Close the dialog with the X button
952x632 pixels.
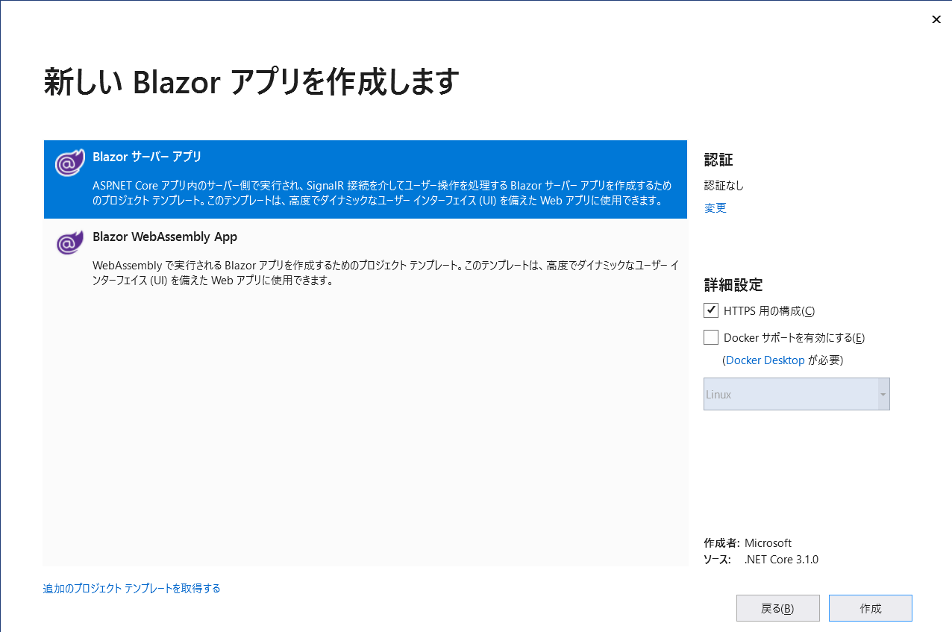[936, 19]
